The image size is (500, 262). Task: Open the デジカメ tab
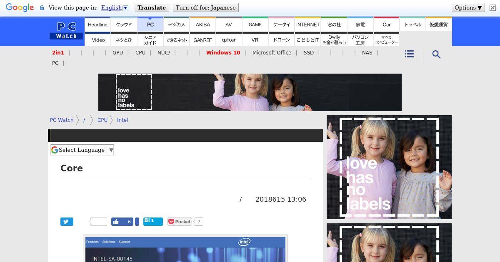point(177,24)
